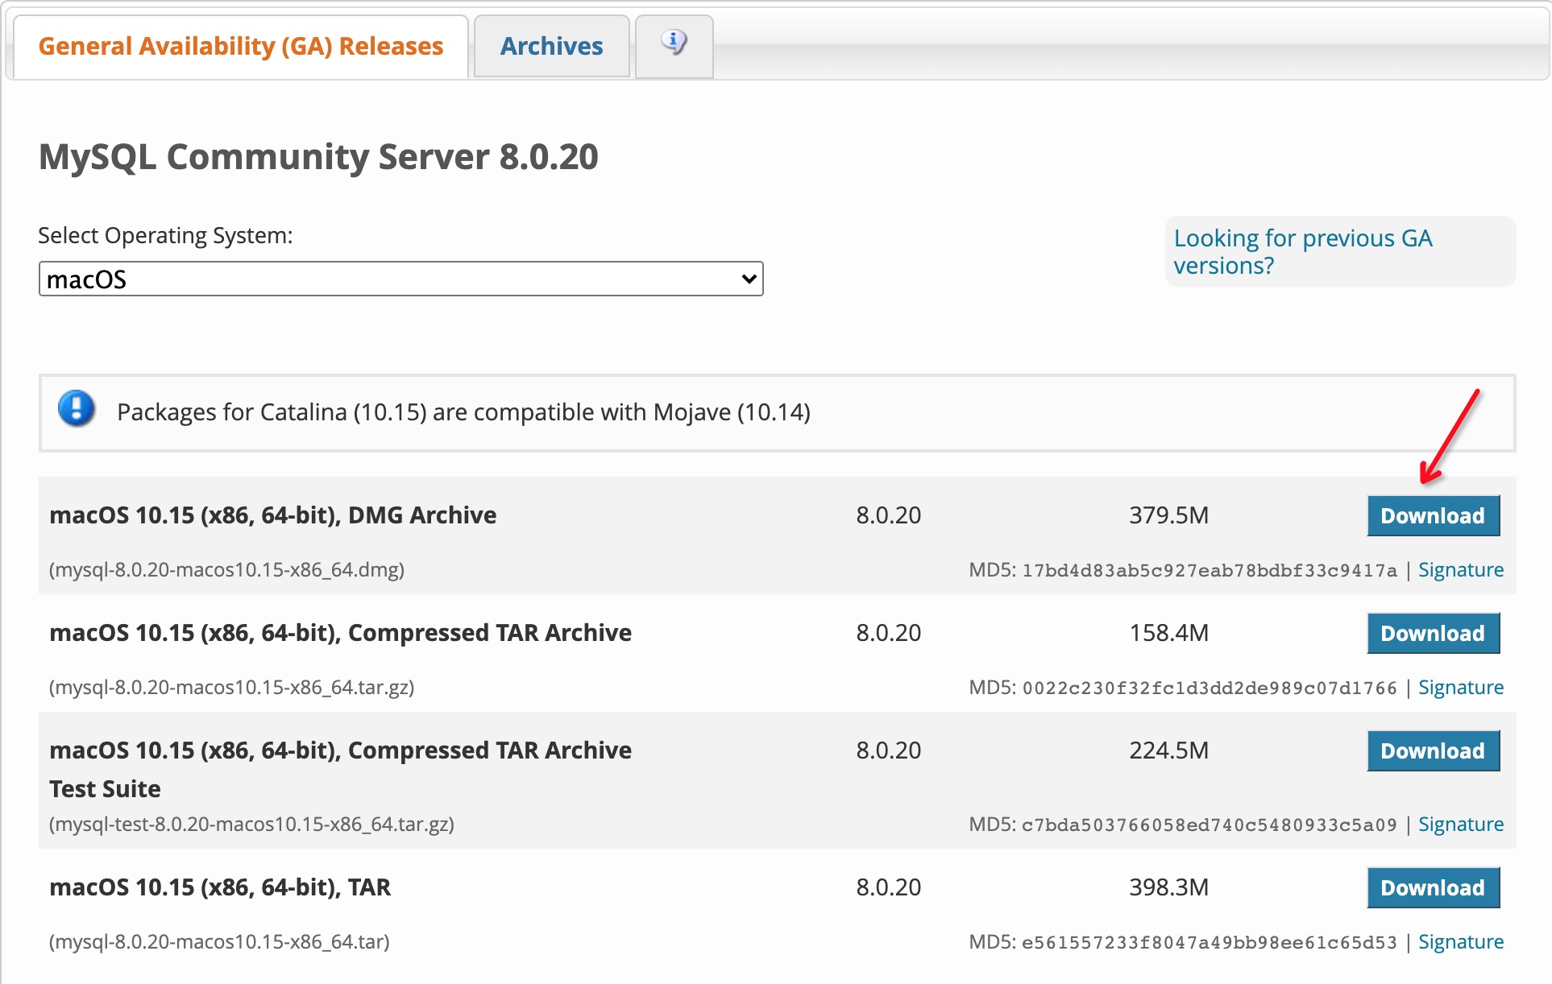Click the MD5 hash 0022c230f32fc1d3dd2de989c07d1766
This screenshot has width=1552, height=984.
pos(1210,688)
